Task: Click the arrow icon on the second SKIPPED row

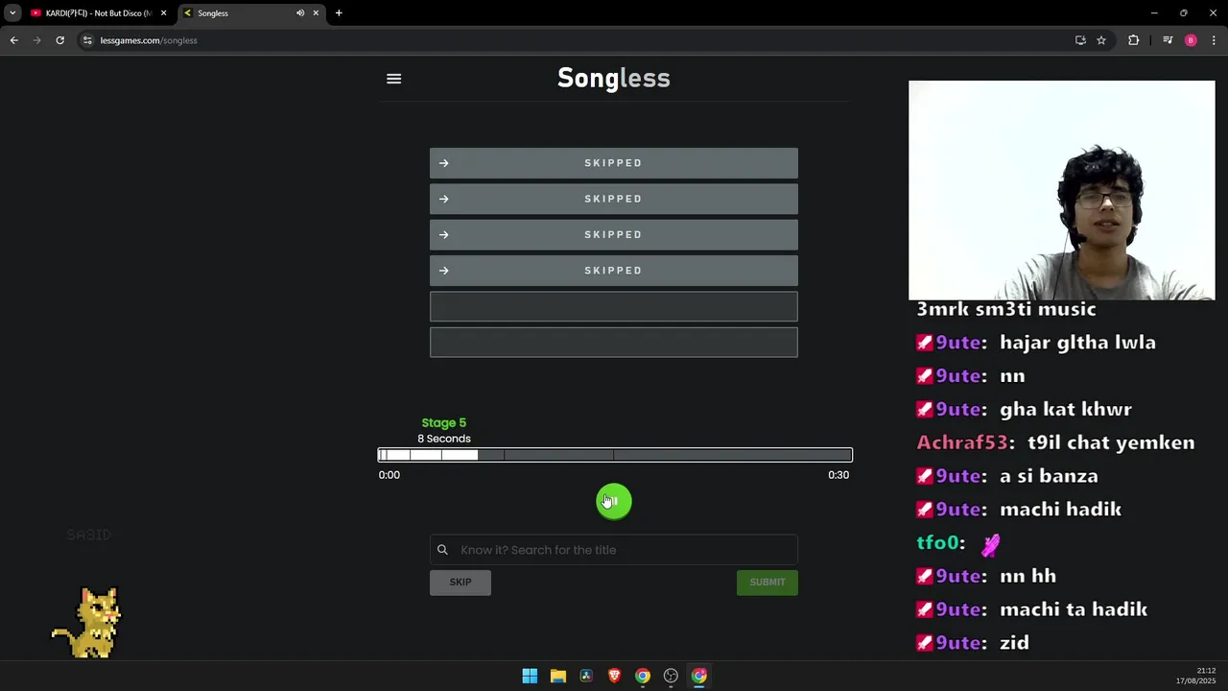Action: click(x=443, y=199)
